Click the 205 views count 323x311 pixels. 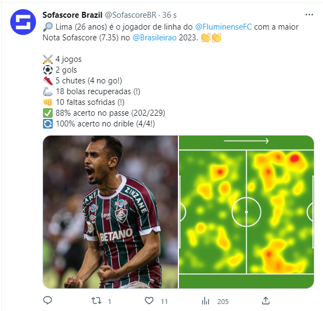tap(223, 301)
